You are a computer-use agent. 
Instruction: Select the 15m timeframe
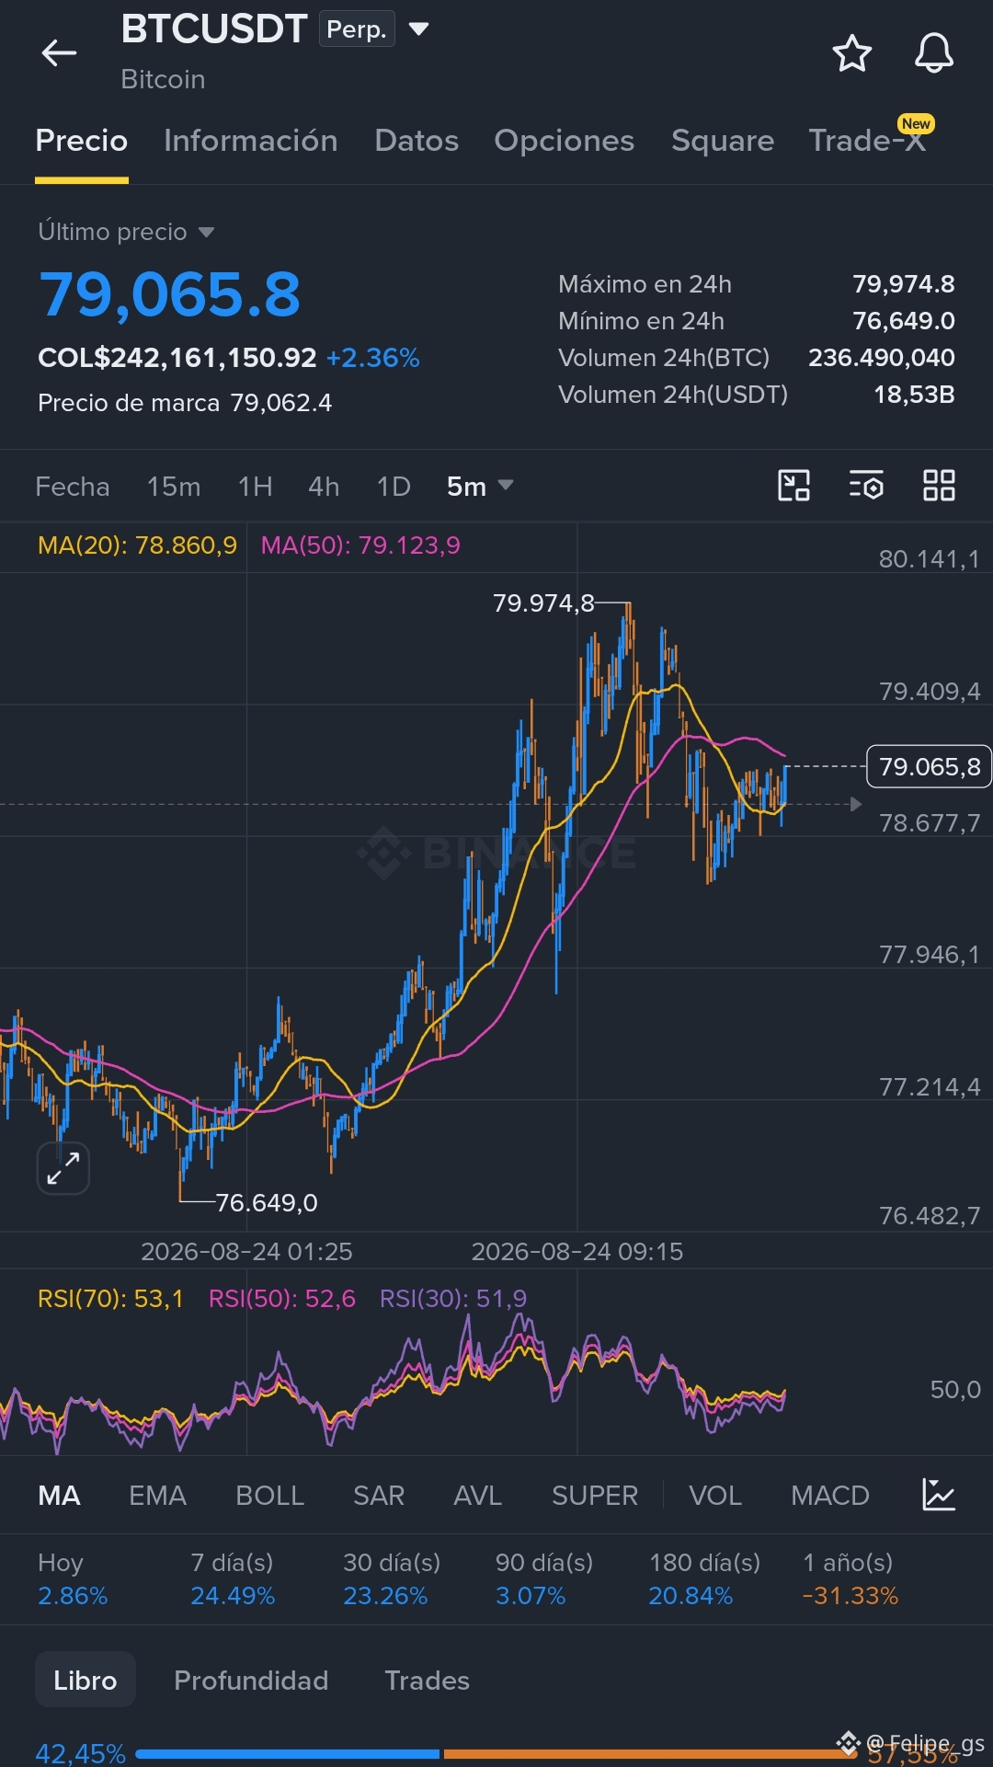[174, 487]
